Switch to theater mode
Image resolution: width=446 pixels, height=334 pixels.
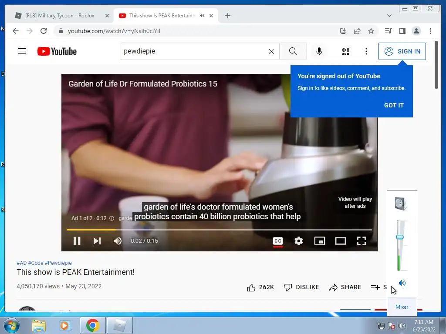coord(341,241)
